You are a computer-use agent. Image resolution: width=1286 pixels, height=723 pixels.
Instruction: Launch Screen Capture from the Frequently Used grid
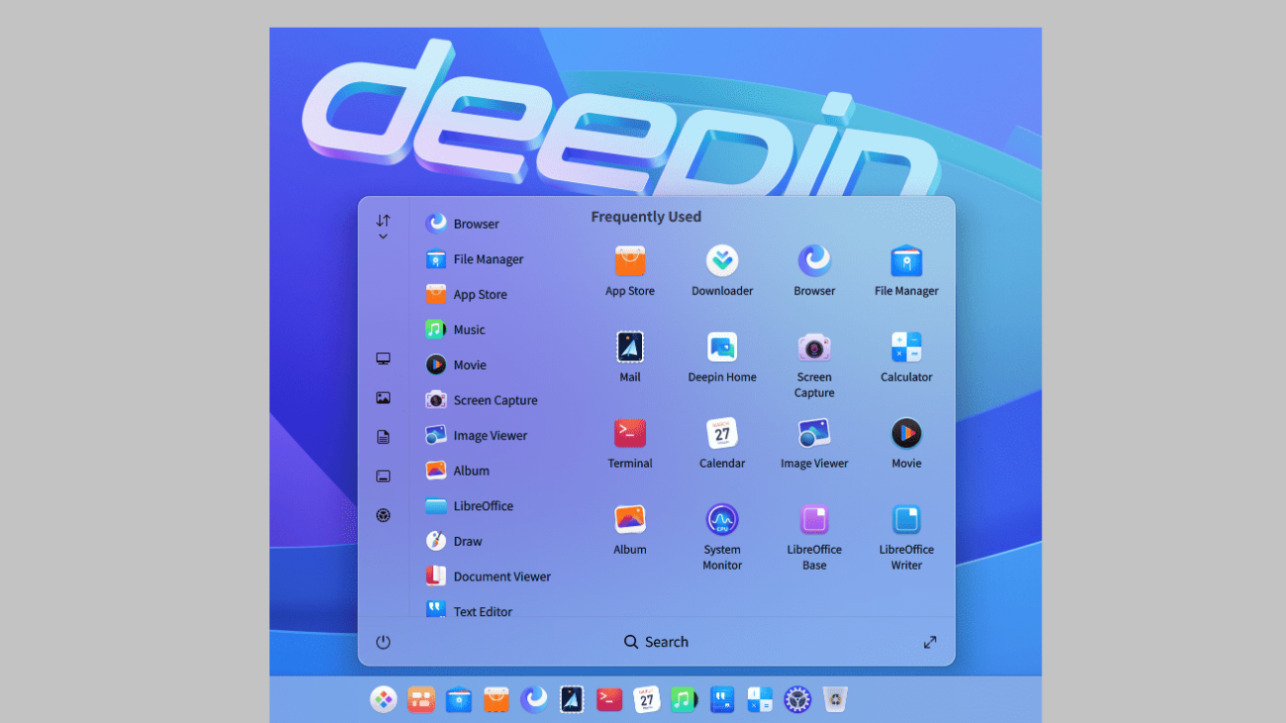click(814, 365)
